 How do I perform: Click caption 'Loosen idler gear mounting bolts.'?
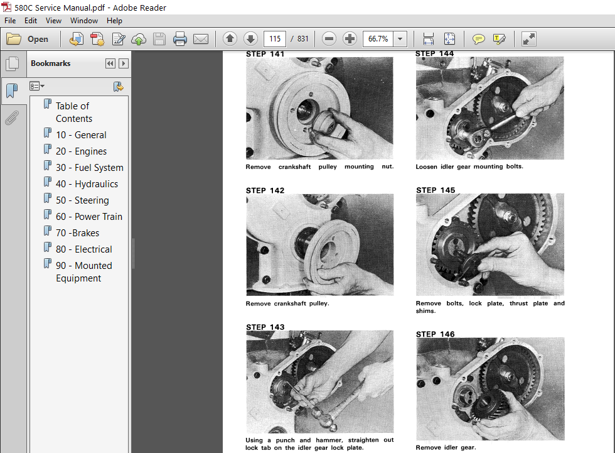click(469, 166)
